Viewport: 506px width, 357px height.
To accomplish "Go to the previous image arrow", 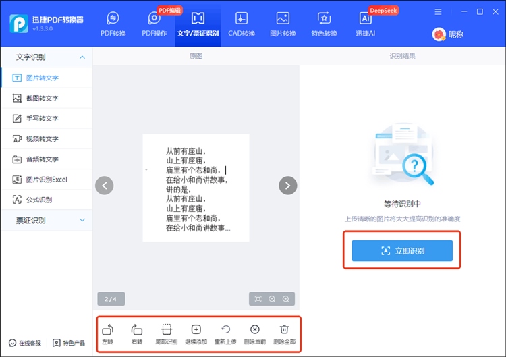I will tap(104, 186).
